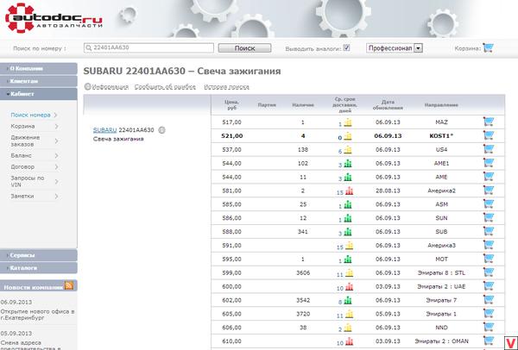Toggle the Выводить аналоги checkbox
The height and width of the screenshot is (350, 518).
(x=346, y=47)
